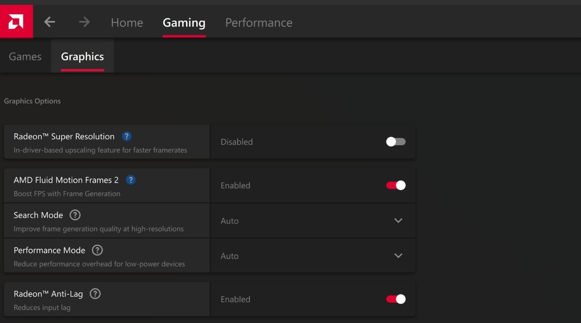Open the Radeon Anti-Lag help tooltip
The height and width of the screenshot is (323, 581).
click(95, 294)
